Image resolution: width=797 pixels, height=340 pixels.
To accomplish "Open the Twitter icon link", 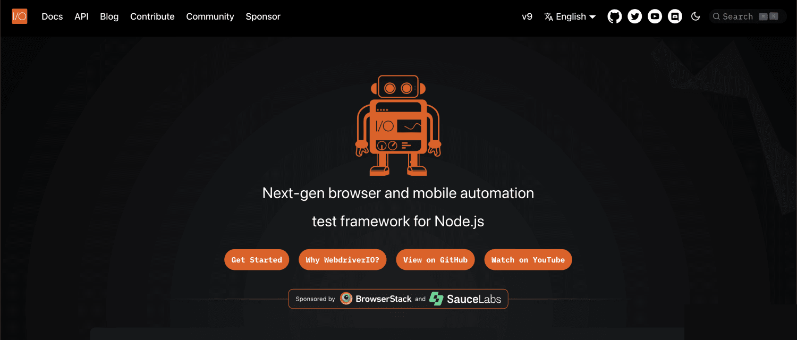I will coord(635,16).
